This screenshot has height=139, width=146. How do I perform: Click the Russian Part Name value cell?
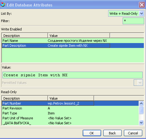click(x=77, y=41)
